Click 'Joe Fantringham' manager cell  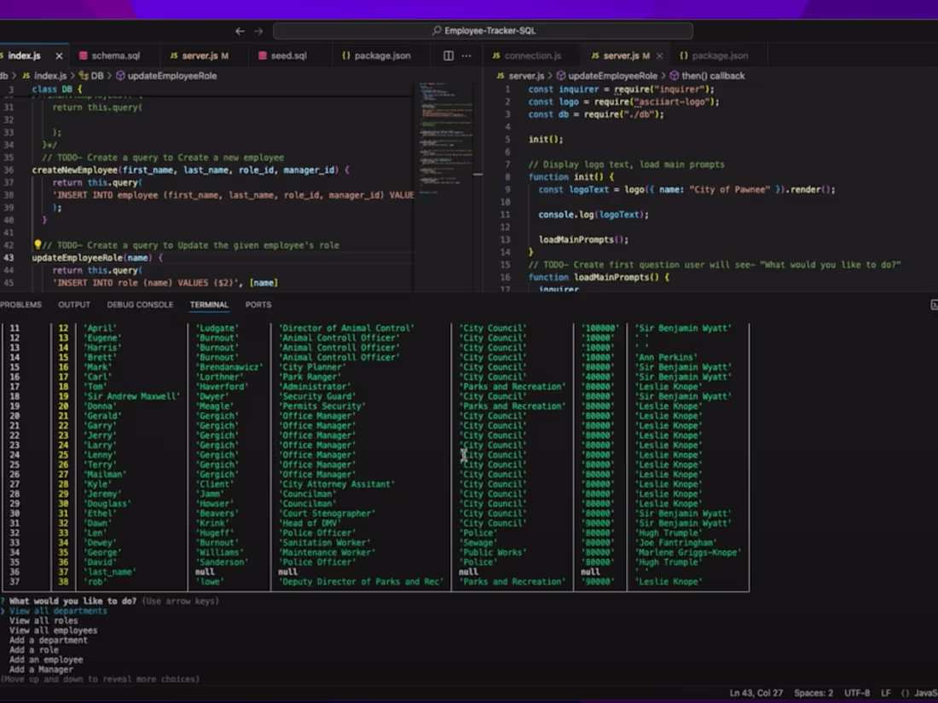(x=675, y=543)
